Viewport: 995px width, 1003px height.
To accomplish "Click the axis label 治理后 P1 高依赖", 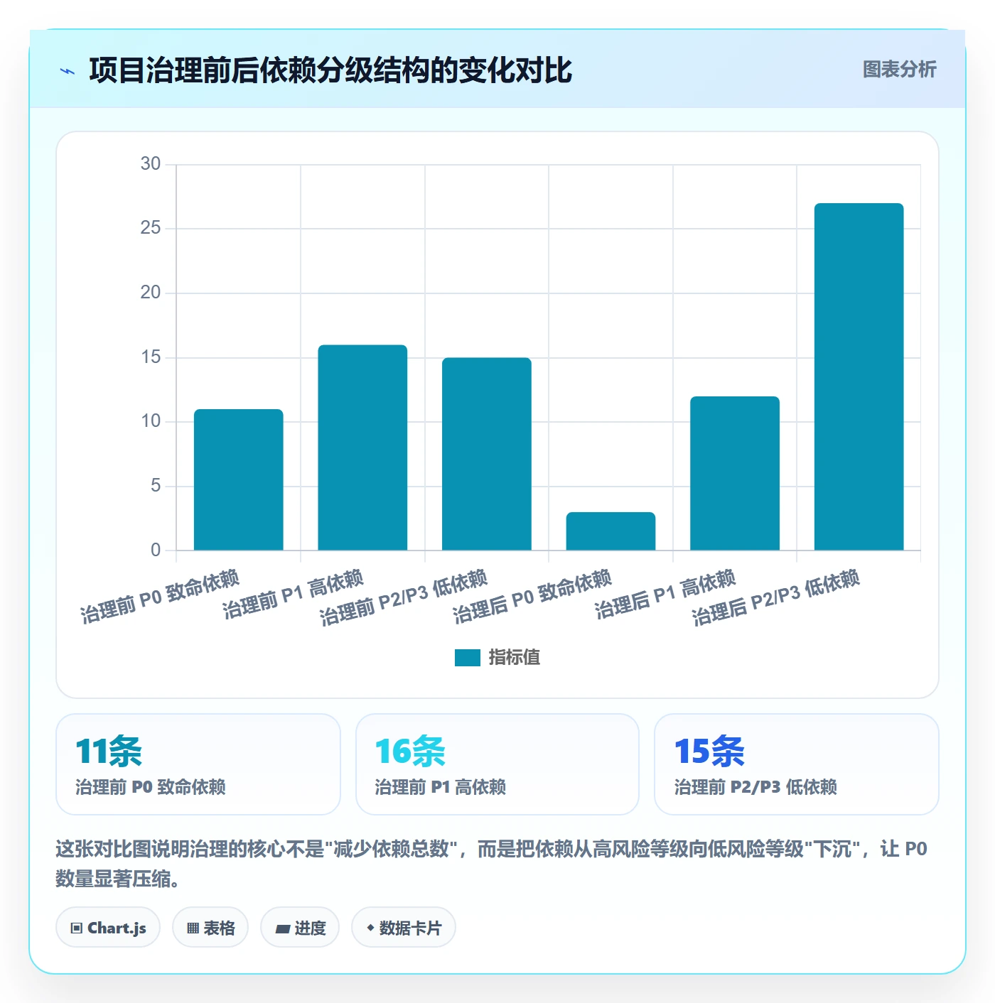I will pyautogui.click(x=665, y=595).
